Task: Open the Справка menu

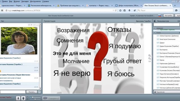Action: (x=46, y=1)
